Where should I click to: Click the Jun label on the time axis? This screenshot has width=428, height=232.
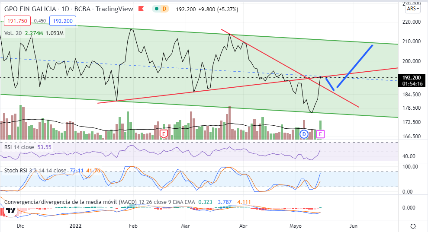353,226
